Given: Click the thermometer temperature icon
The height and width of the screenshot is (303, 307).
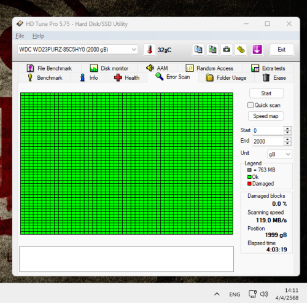Looking at the screenshot, I should [x=150, y=50].
